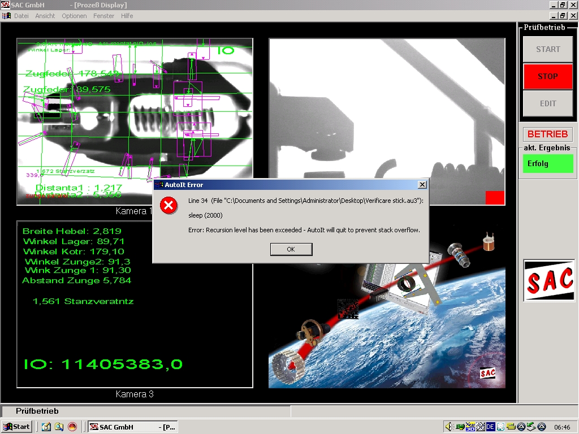
Task: Close the AutoIt Error dialog with X
Action: [x=422, y=185]
